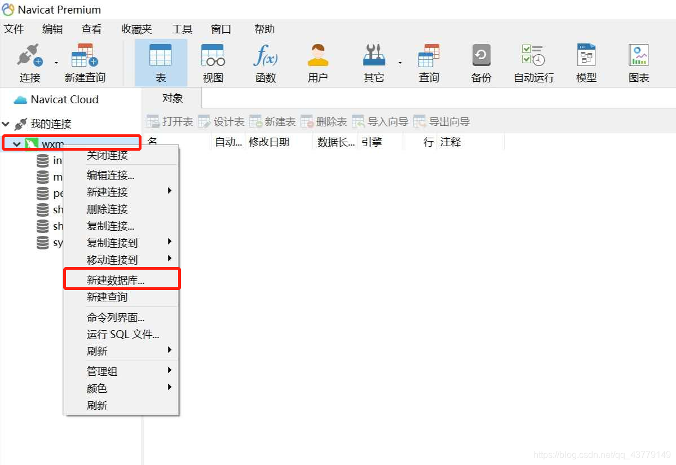Open the 函数 (Functions) icon

(x=265, y=61)
